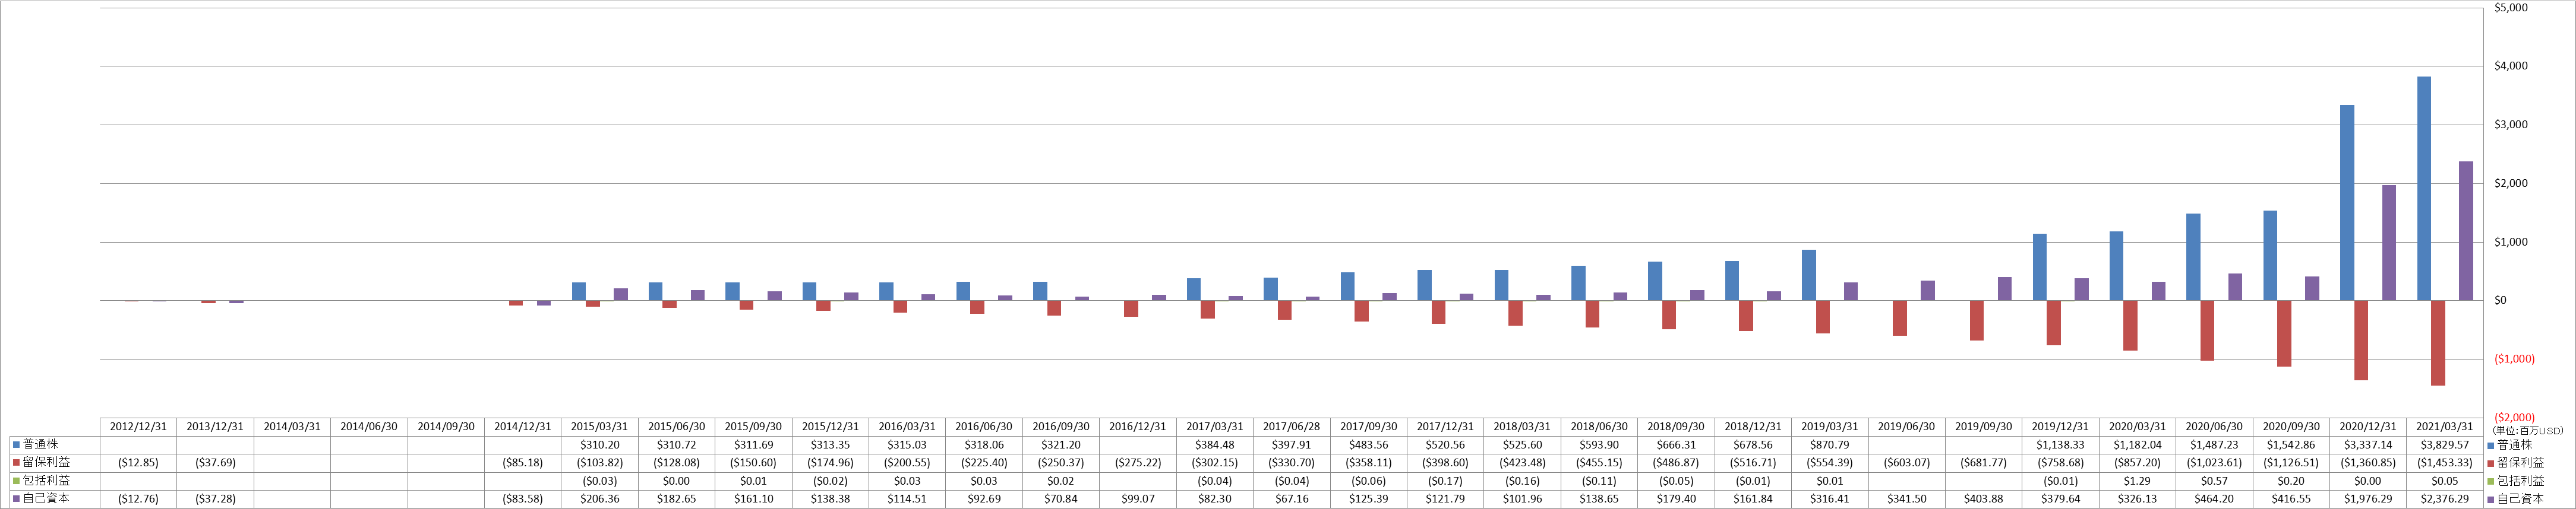
Task: Click the ($85.18) retained earnings cell
Action: click(x=523, y=463)
